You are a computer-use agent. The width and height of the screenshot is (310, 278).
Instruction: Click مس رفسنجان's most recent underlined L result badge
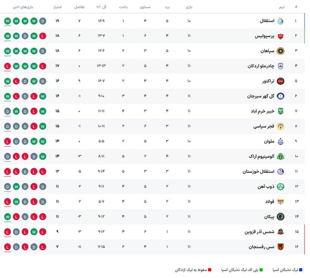click(x=7, y=247)
